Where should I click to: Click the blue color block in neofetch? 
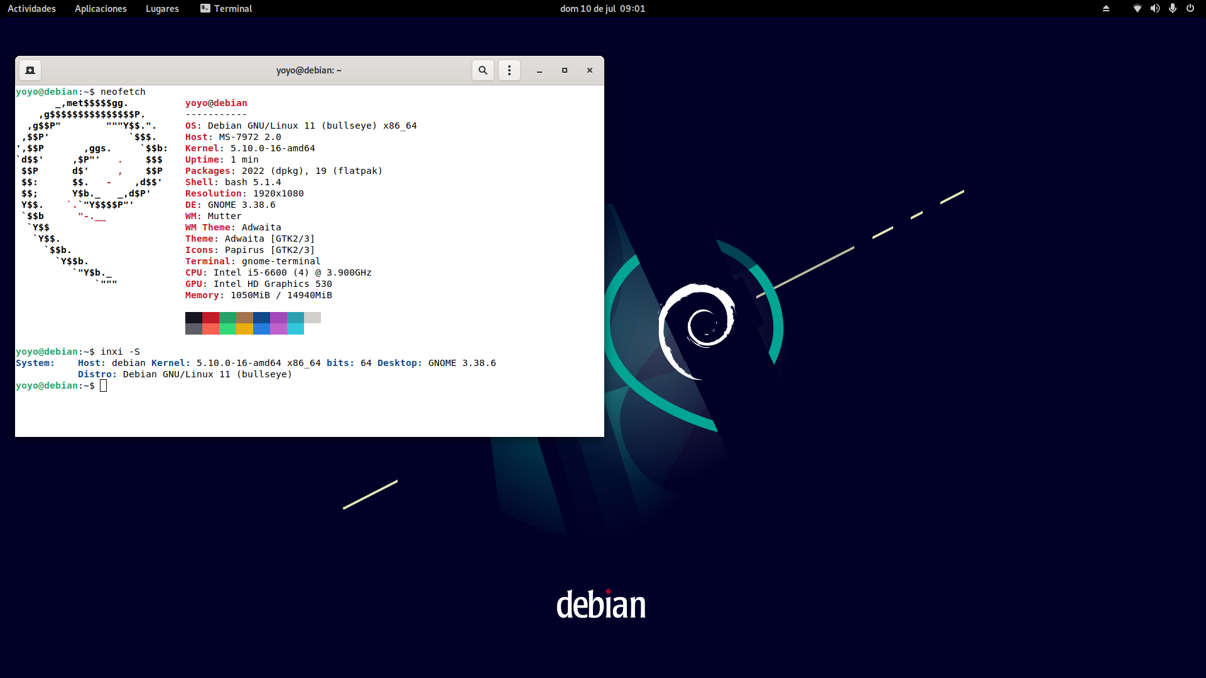(x=261, y=318)
